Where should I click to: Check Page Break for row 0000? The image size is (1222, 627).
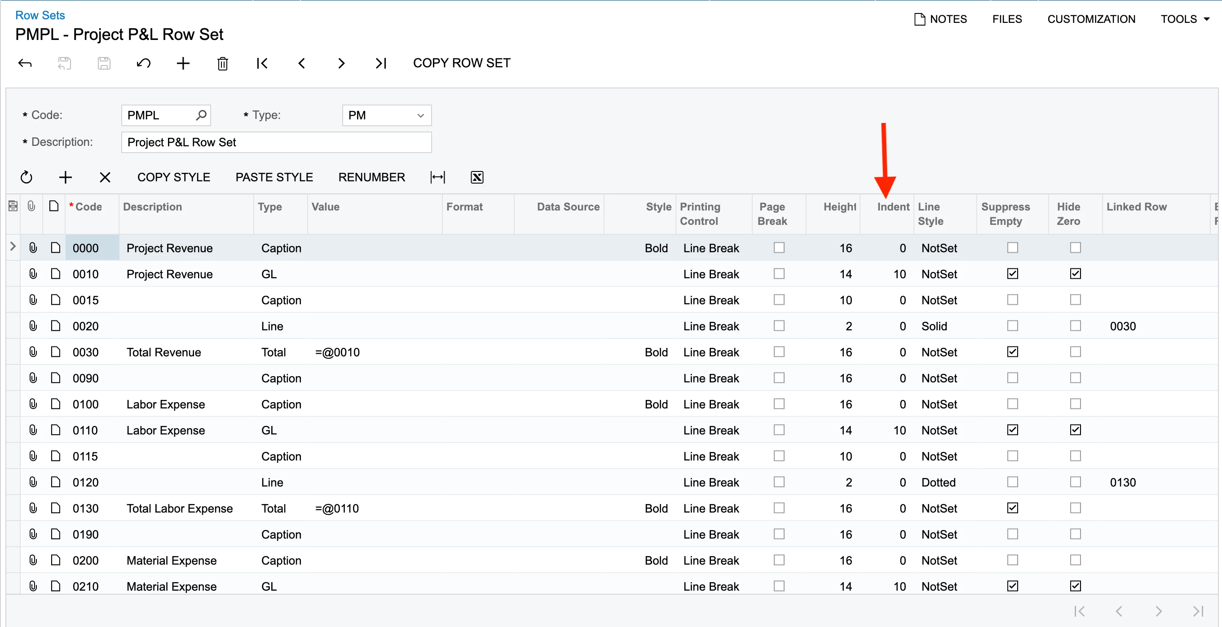(779, 248)
